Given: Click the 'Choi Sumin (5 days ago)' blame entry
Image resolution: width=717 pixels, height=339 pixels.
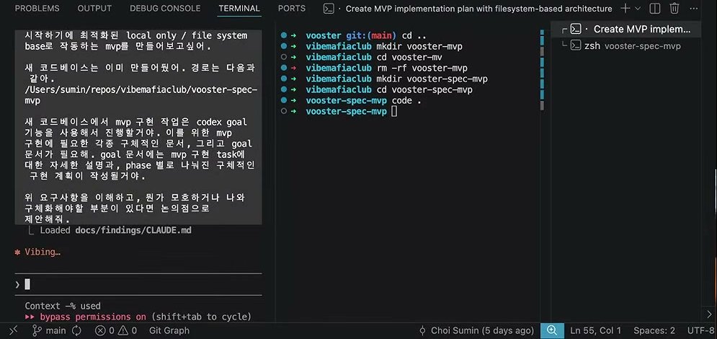Looking at the screenshot, I should point(476,330).
